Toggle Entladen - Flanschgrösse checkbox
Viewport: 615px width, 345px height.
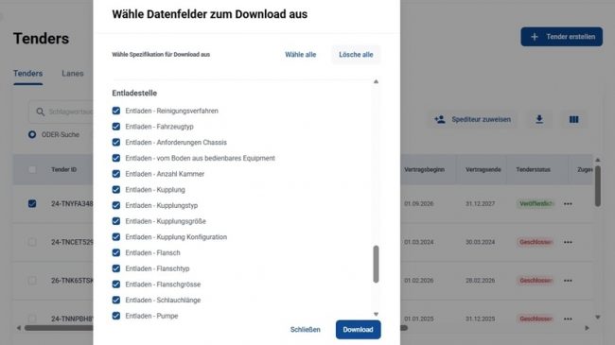click(116, 284)
